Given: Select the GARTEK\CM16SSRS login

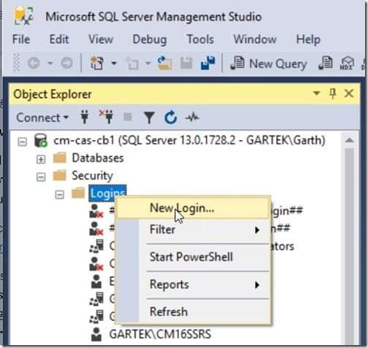Looking at the screenshot, I should click(160, 334).
